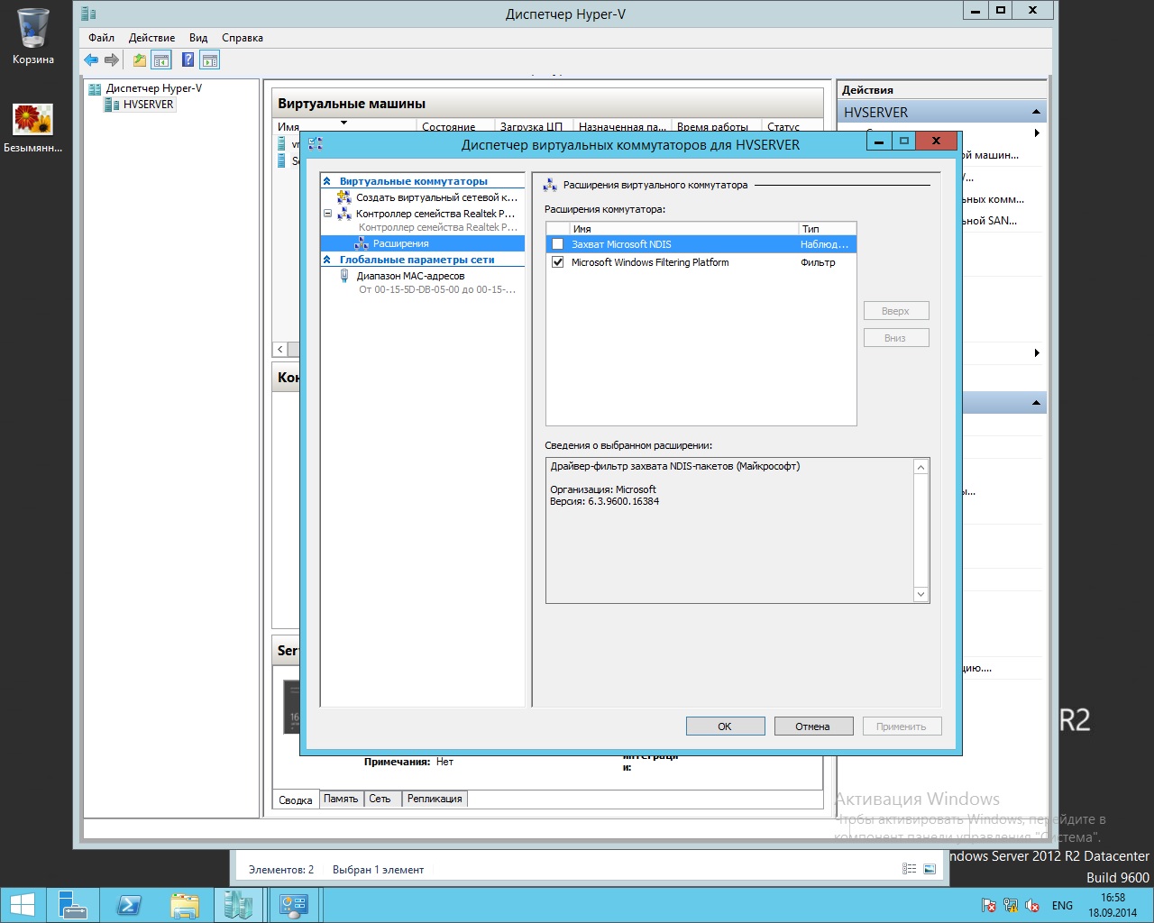Click the virtual switch manager title bar icon
The image size is (1154, 923).
316,143
